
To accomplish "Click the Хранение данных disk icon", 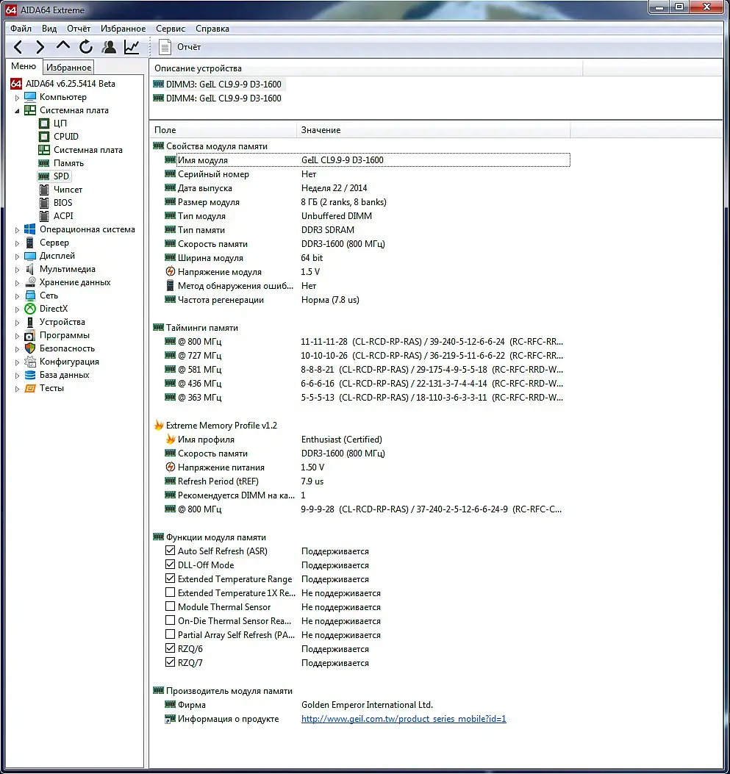I will coord(30,282).
